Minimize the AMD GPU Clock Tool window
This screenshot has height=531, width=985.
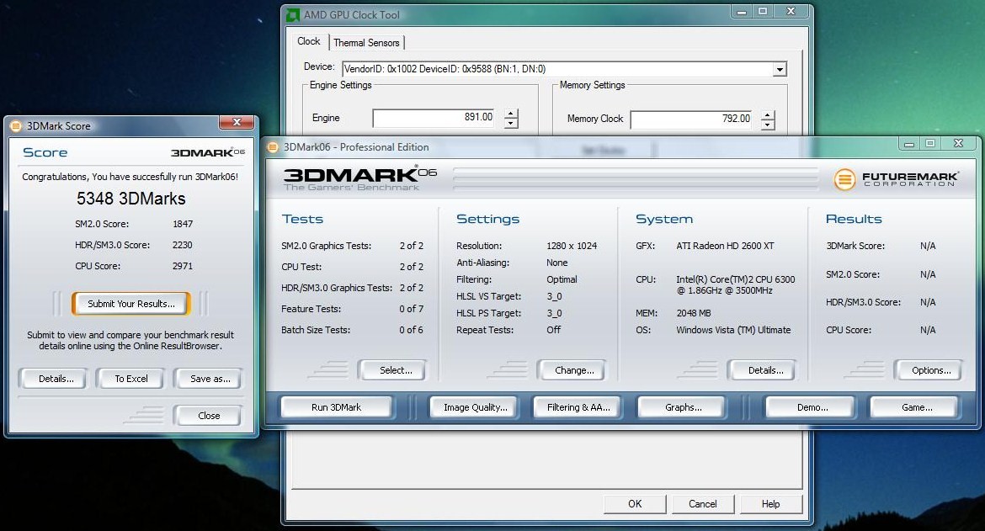742,11
